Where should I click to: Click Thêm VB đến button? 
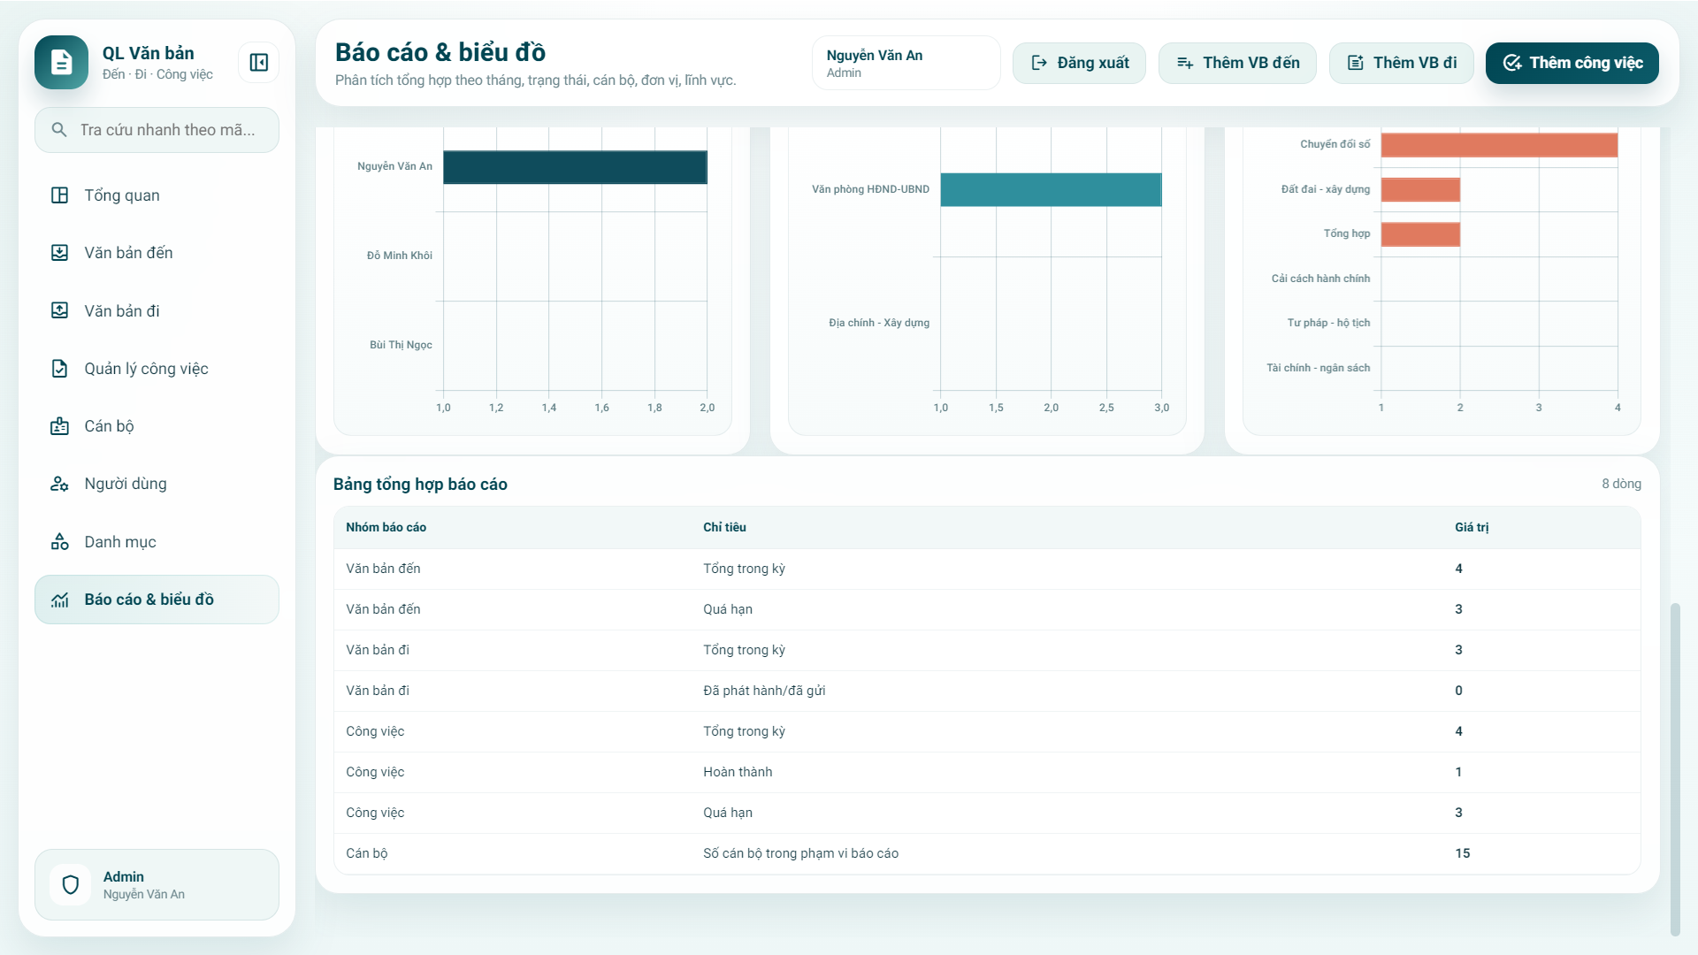(x=1237, y=63)
